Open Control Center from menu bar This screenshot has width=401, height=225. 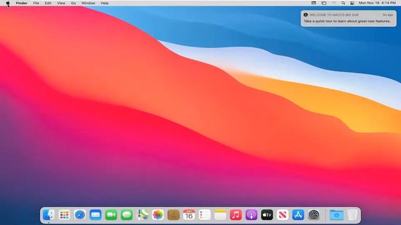coord(352,3)
